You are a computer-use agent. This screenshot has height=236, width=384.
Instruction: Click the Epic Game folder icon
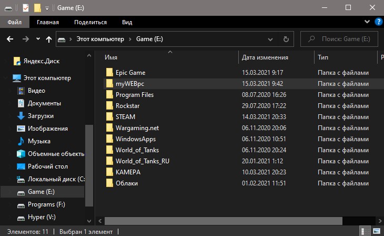[x=109, y=73]
